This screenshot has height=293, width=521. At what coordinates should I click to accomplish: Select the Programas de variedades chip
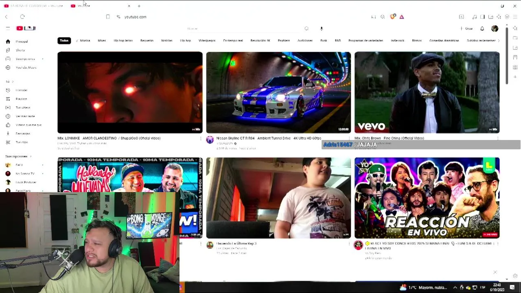pos(366,41)
